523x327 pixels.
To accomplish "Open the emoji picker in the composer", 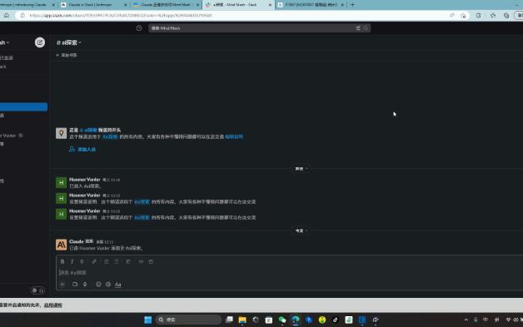I will 98,285.
